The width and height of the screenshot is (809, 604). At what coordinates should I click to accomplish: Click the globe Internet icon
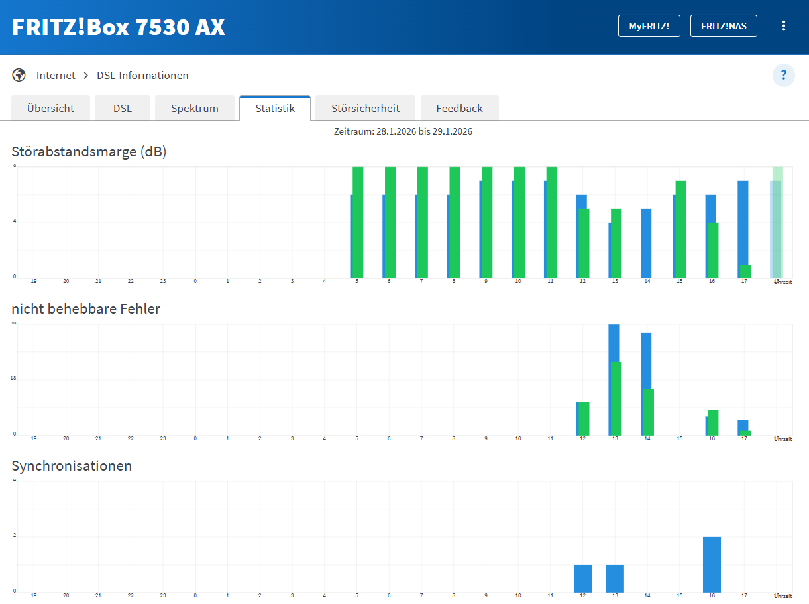coord(19,75)
